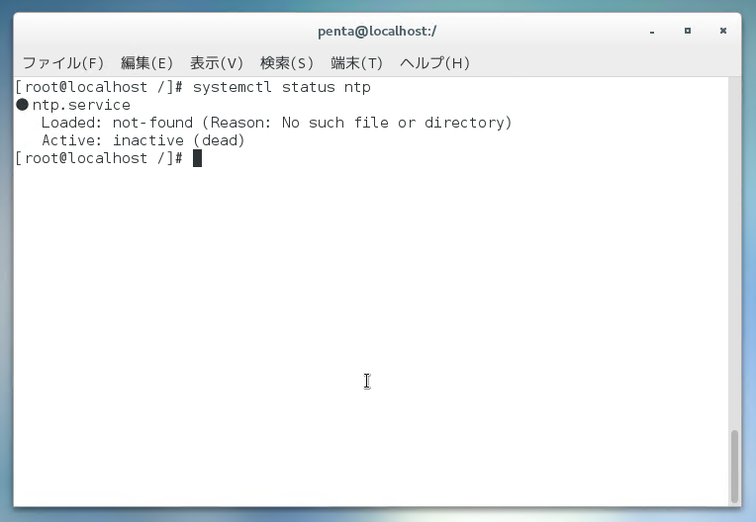756x522 pixels.
Task: Open the 表示(V) menu
Action: (x=217, y=63)
